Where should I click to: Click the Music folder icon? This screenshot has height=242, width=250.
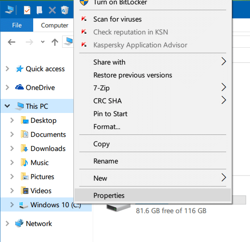point(24,162)
